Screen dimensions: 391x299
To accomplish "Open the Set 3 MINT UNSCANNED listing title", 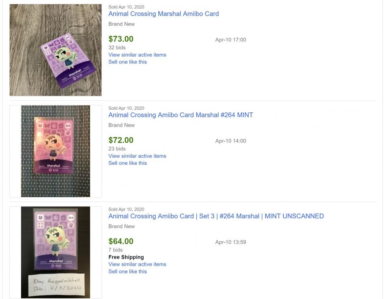I will click(216, 216).
